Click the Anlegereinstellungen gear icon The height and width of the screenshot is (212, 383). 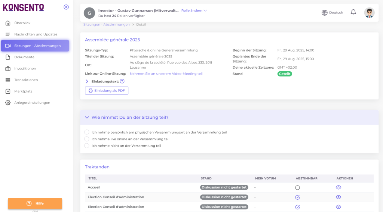[8, 103]
